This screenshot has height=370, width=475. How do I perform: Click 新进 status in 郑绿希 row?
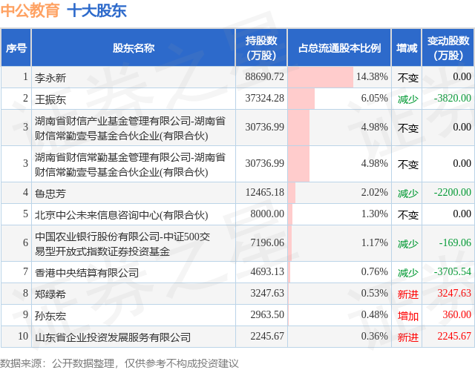pos(407,294)
